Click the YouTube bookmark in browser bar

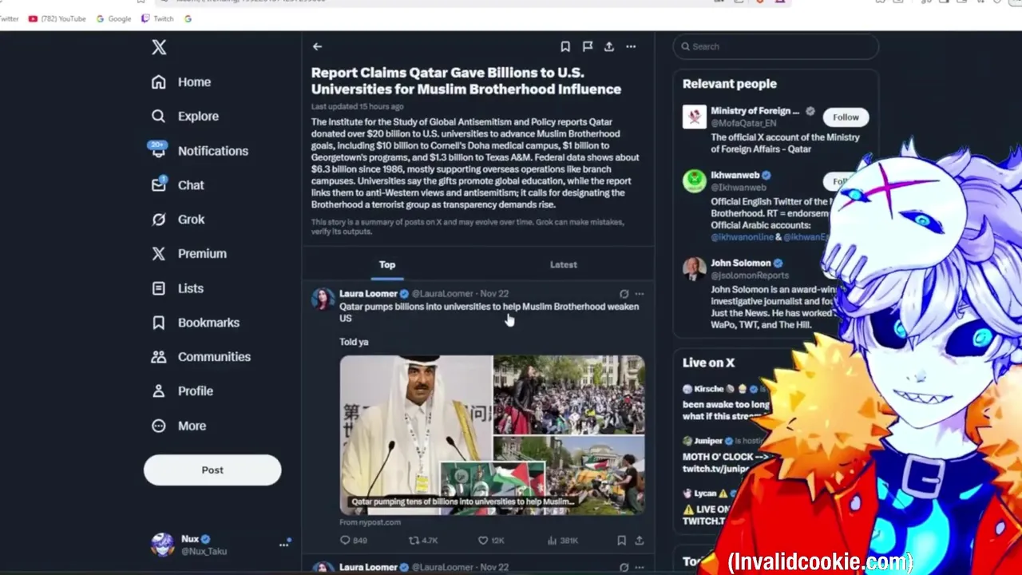click(x=57, y=18)
